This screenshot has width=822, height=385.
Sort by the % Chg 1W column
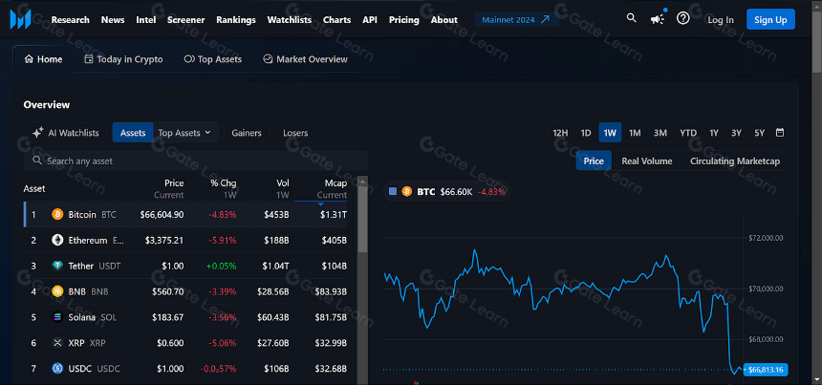point(224,188)
